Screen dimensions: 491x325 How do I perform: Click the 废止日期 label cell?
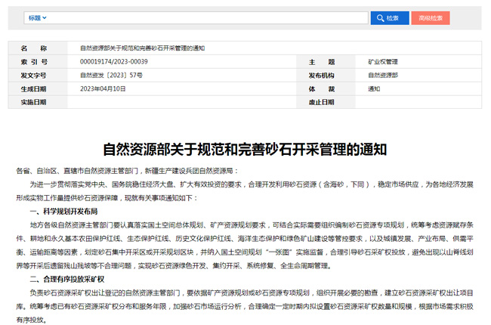click(321, 102)
